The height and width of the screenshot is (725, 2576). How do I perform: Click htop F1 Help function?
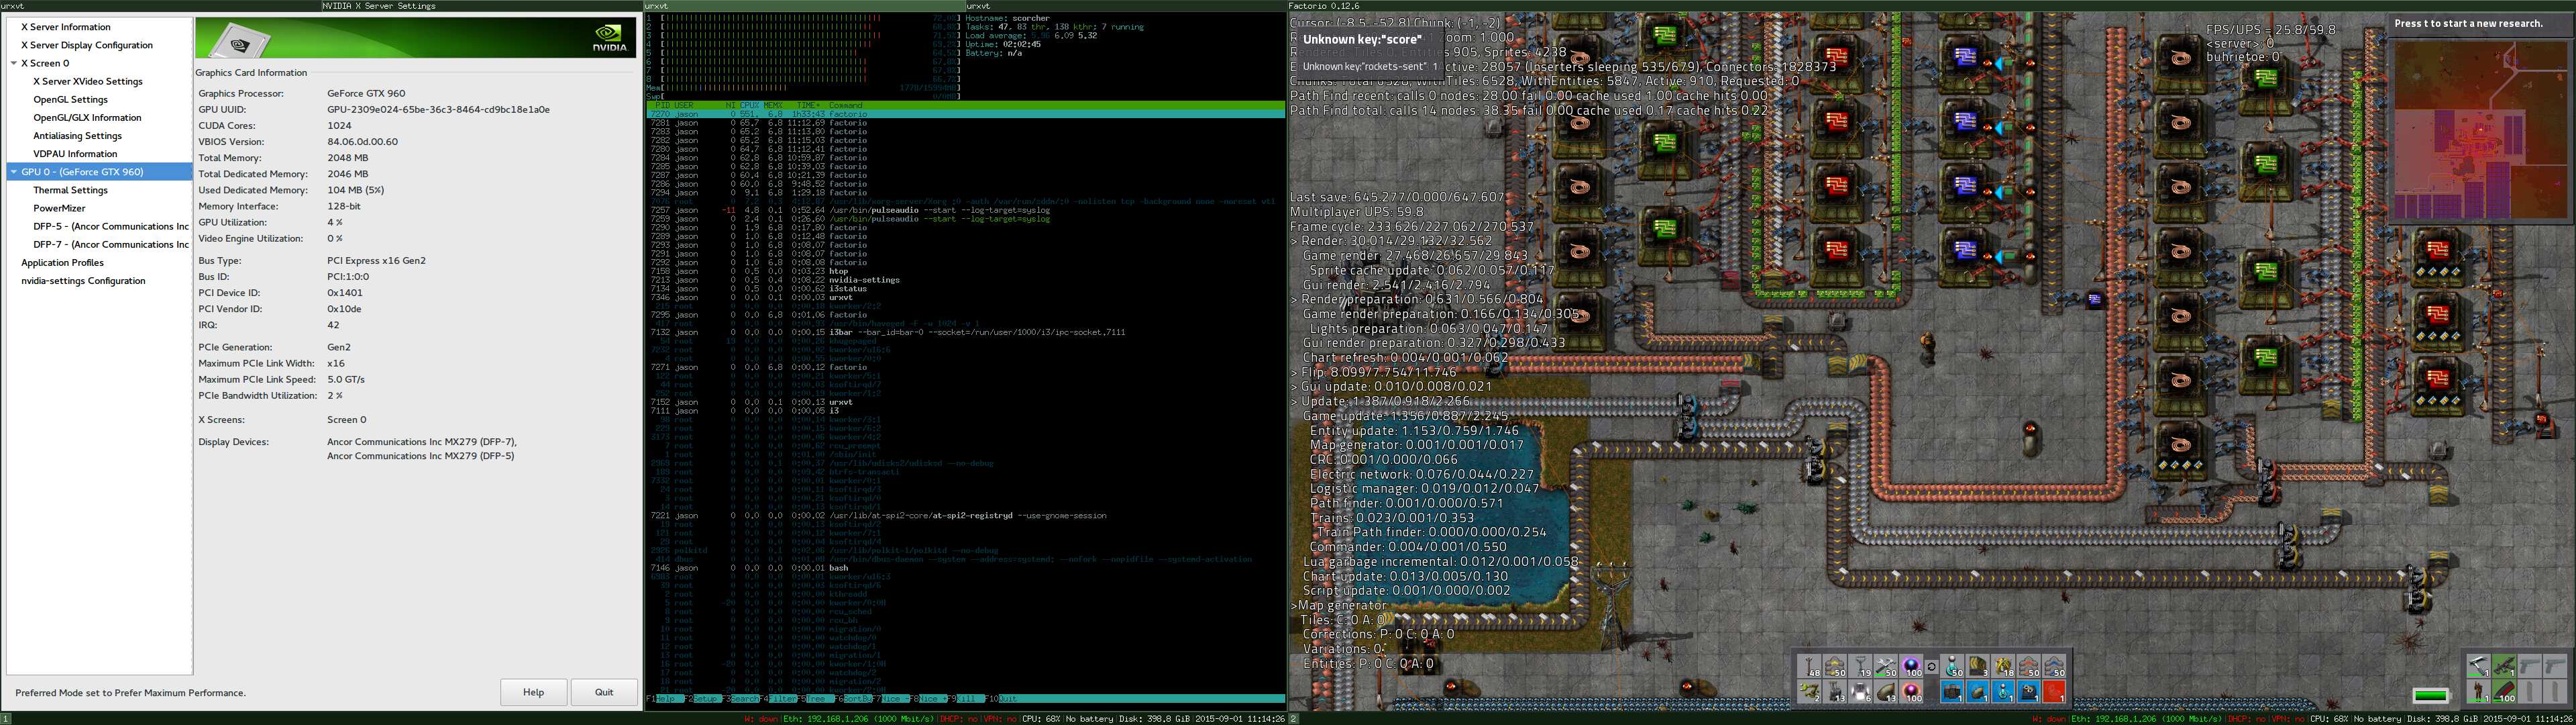click(x=665, y=699)
